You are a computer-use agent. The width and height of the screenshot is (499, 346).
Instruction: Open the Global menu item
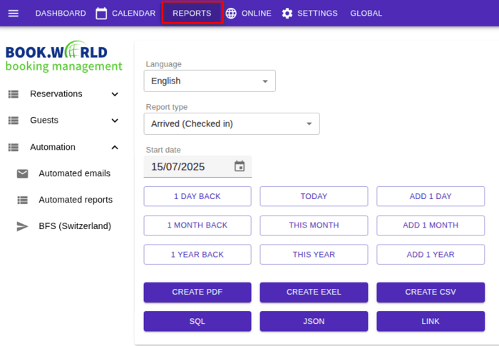coord(366,14)
